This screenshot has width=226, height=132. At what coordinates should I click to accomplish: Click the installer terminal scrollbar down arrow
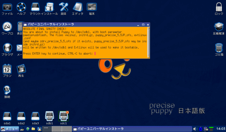(149, 57)
